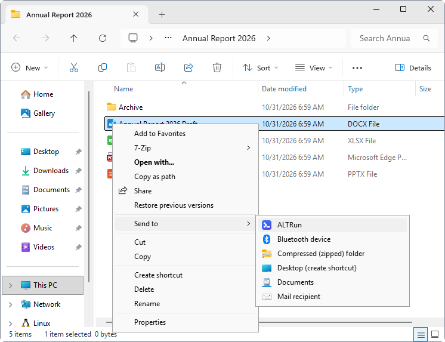Screen dimensions: 445x342
Task: Click the pin icon next to Downloads
Action: tap(78, 171)
